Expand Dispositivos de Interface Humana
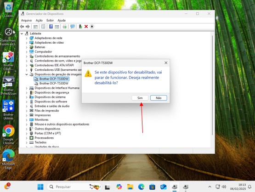The image size is (255, 192). coord(27,88)
